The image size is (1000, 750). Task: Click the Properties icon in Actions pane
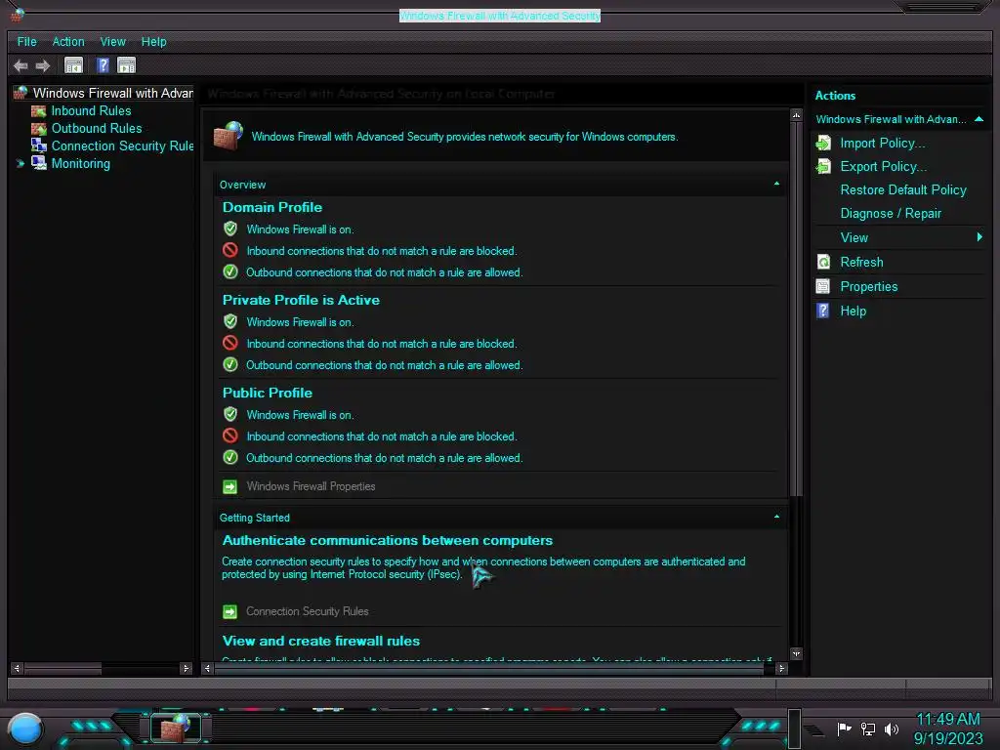click(823, 286)
